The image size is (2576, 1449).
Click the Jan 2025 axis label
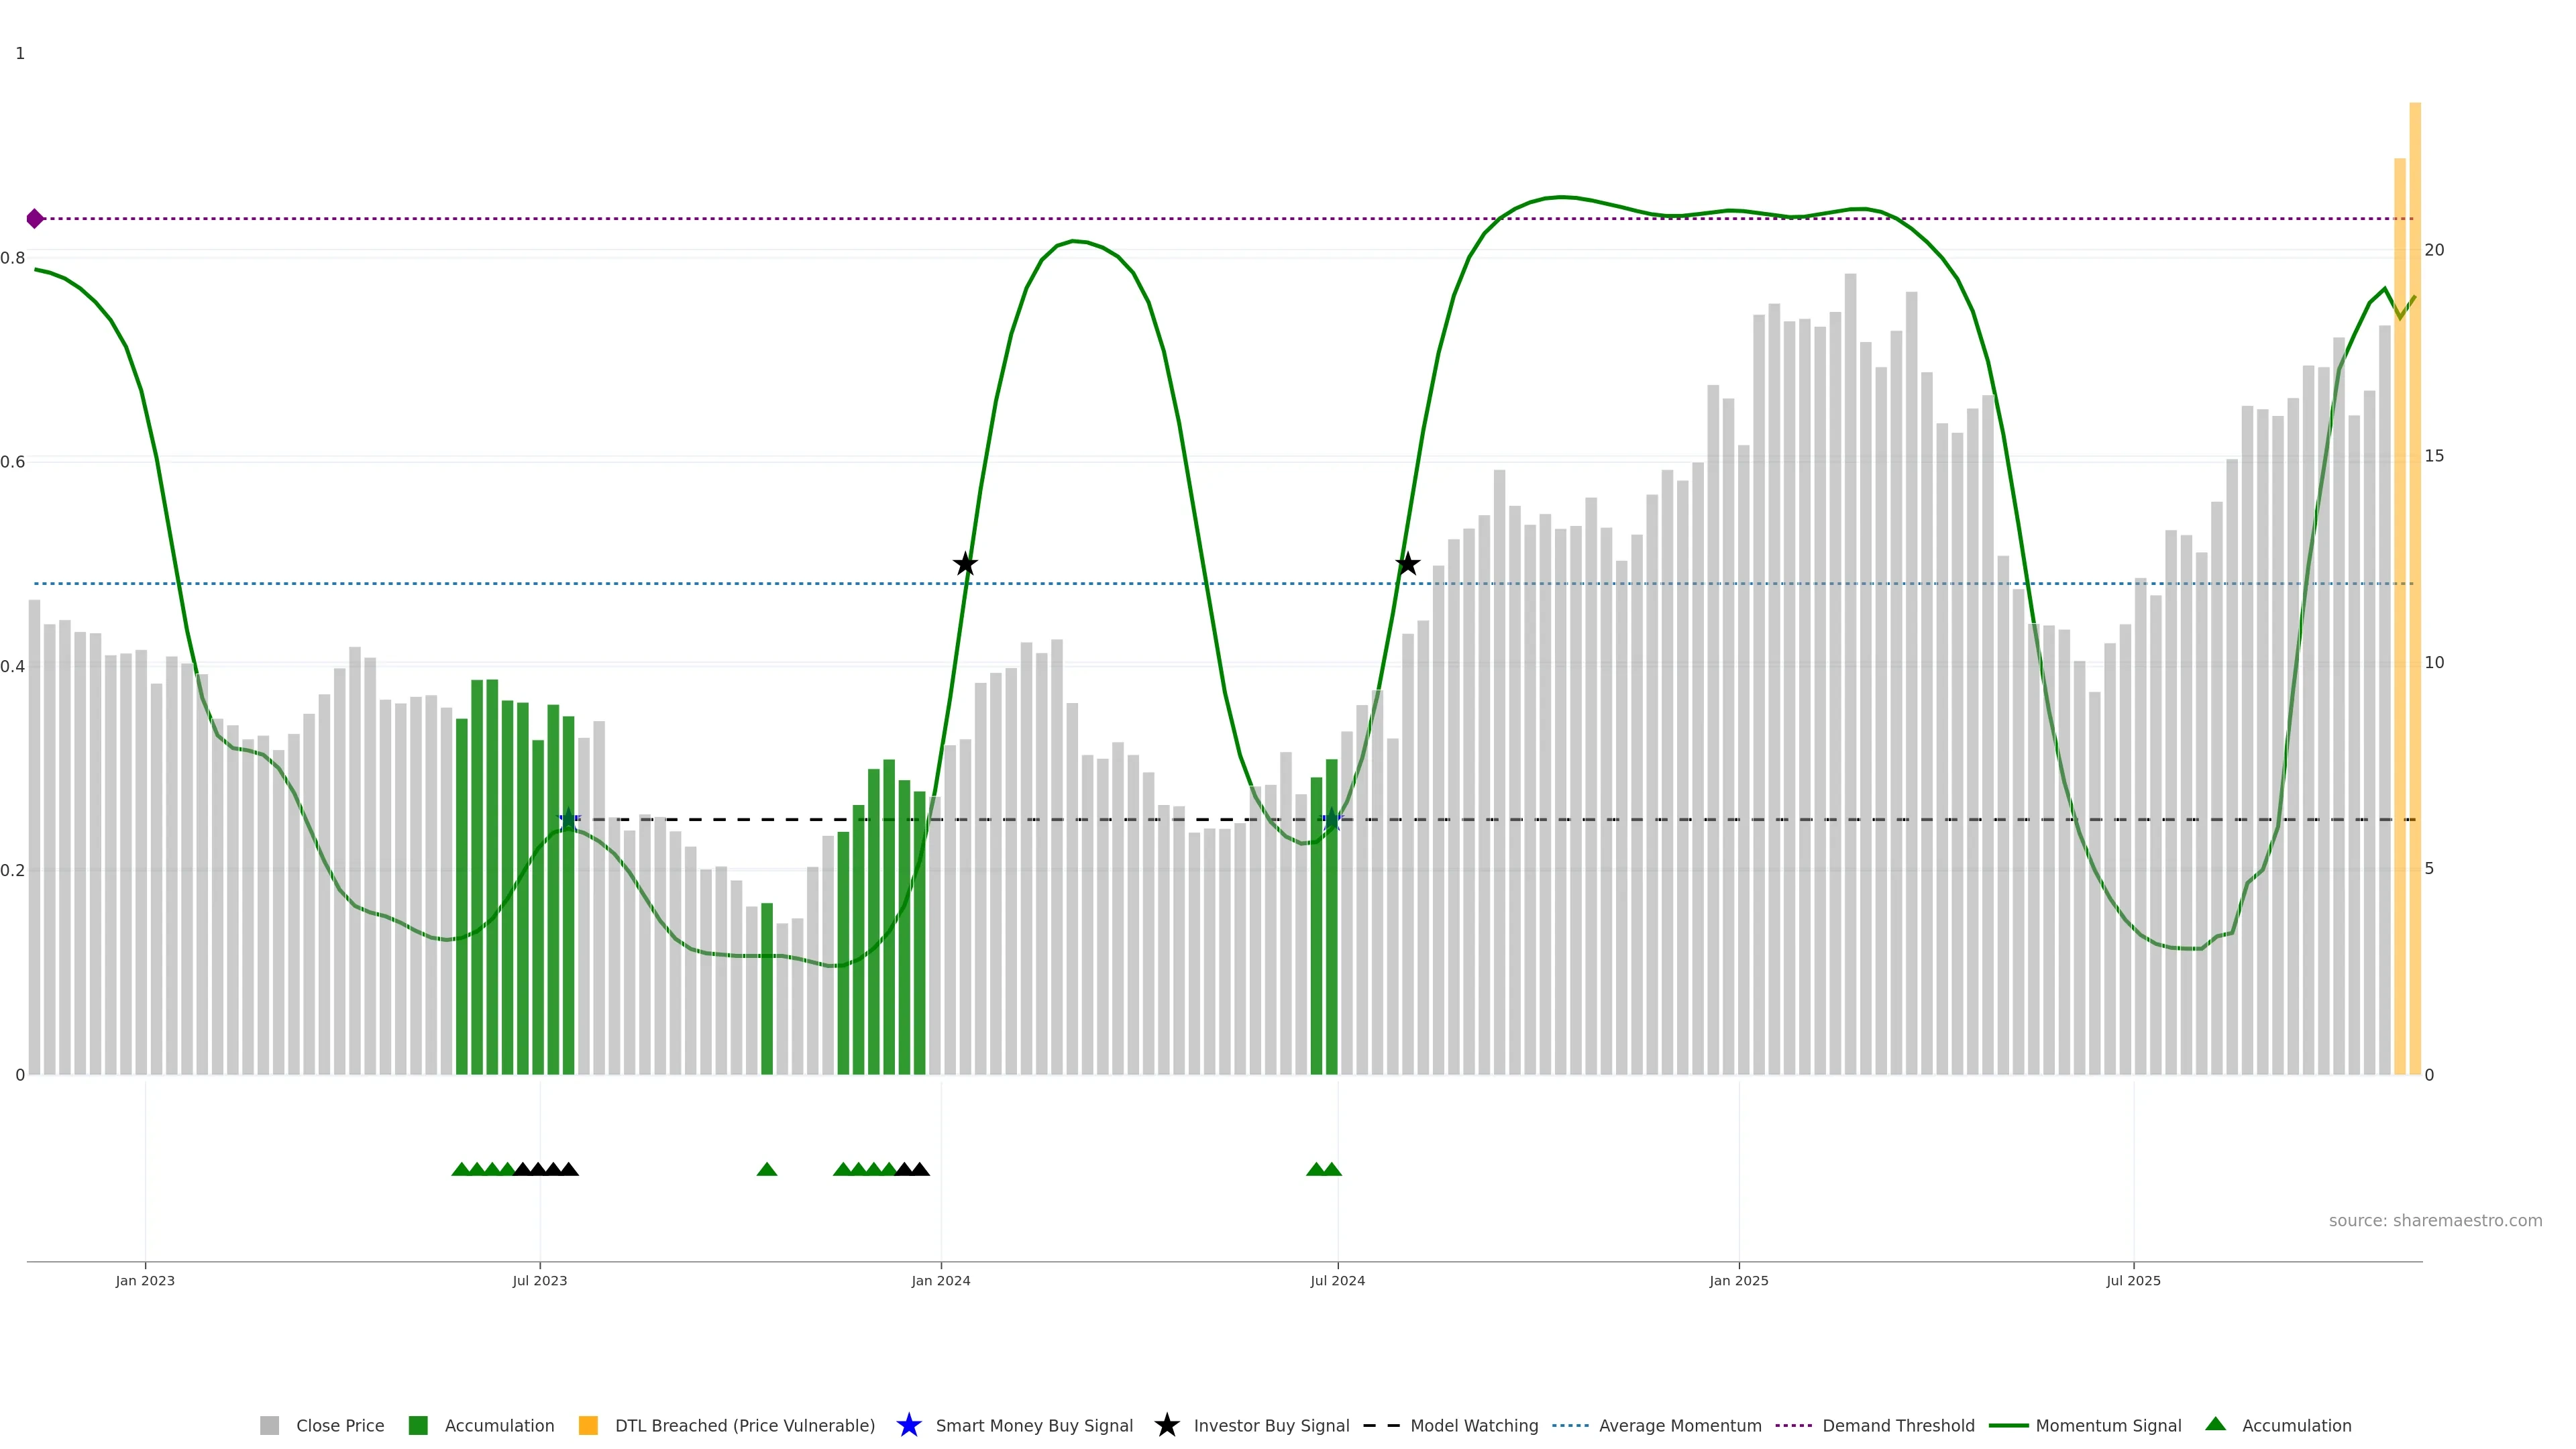[1738, 1280]
